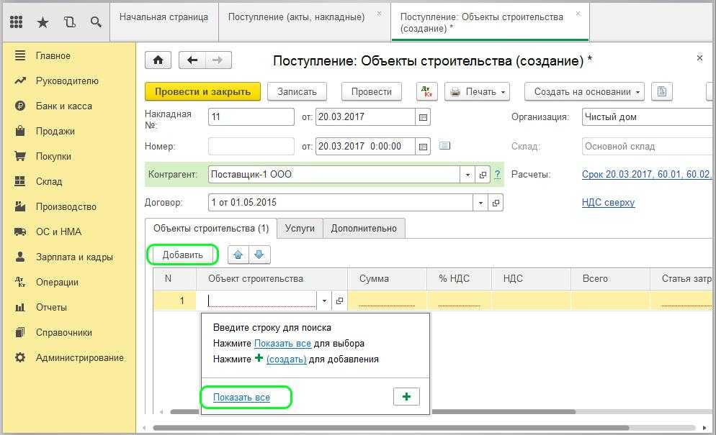Go back with the left arrow

[x=192, y=60]
